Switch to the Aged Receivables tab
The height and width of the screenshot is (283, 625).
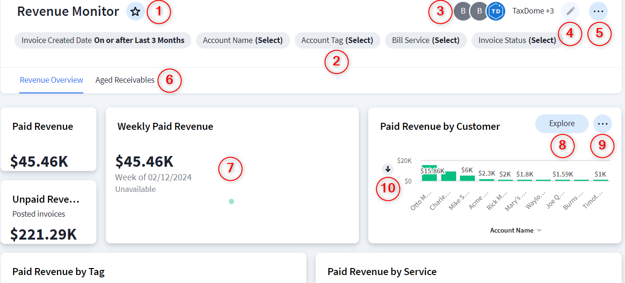click(x=125, y=80)
